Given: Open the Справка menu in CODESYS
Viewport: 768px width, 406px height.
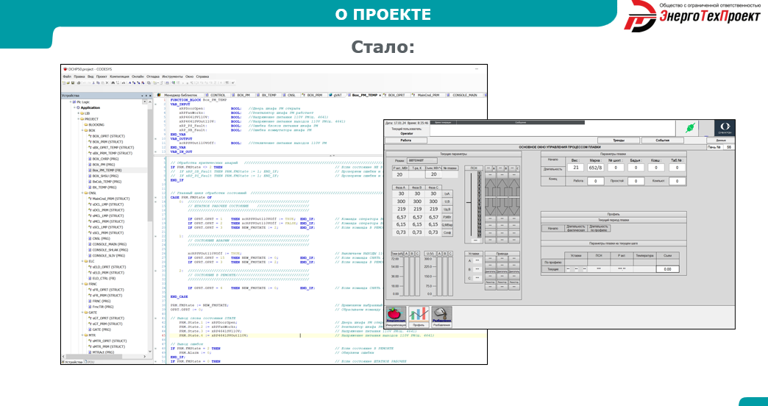Looking at the screenshot, I should pos(202,76).
